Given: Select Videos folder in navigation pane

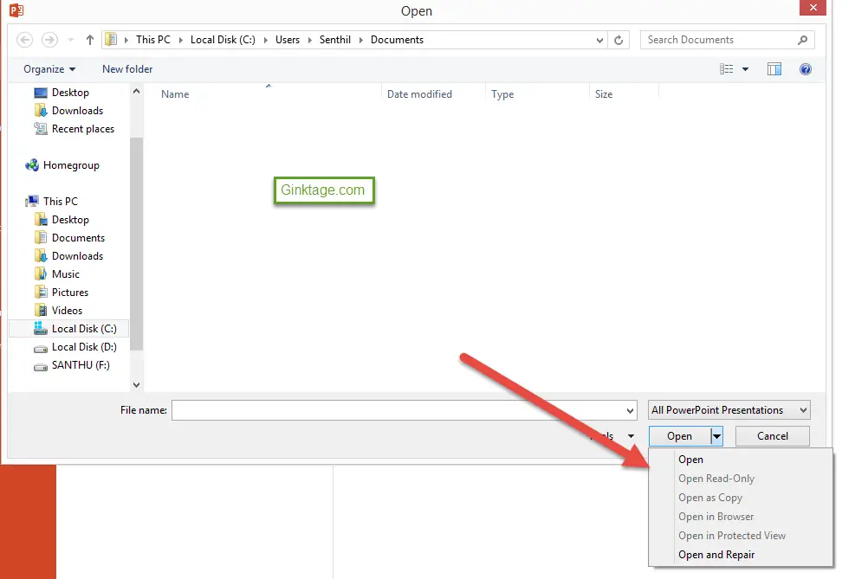Looking at the screenshot, I should tap(67, 311).
